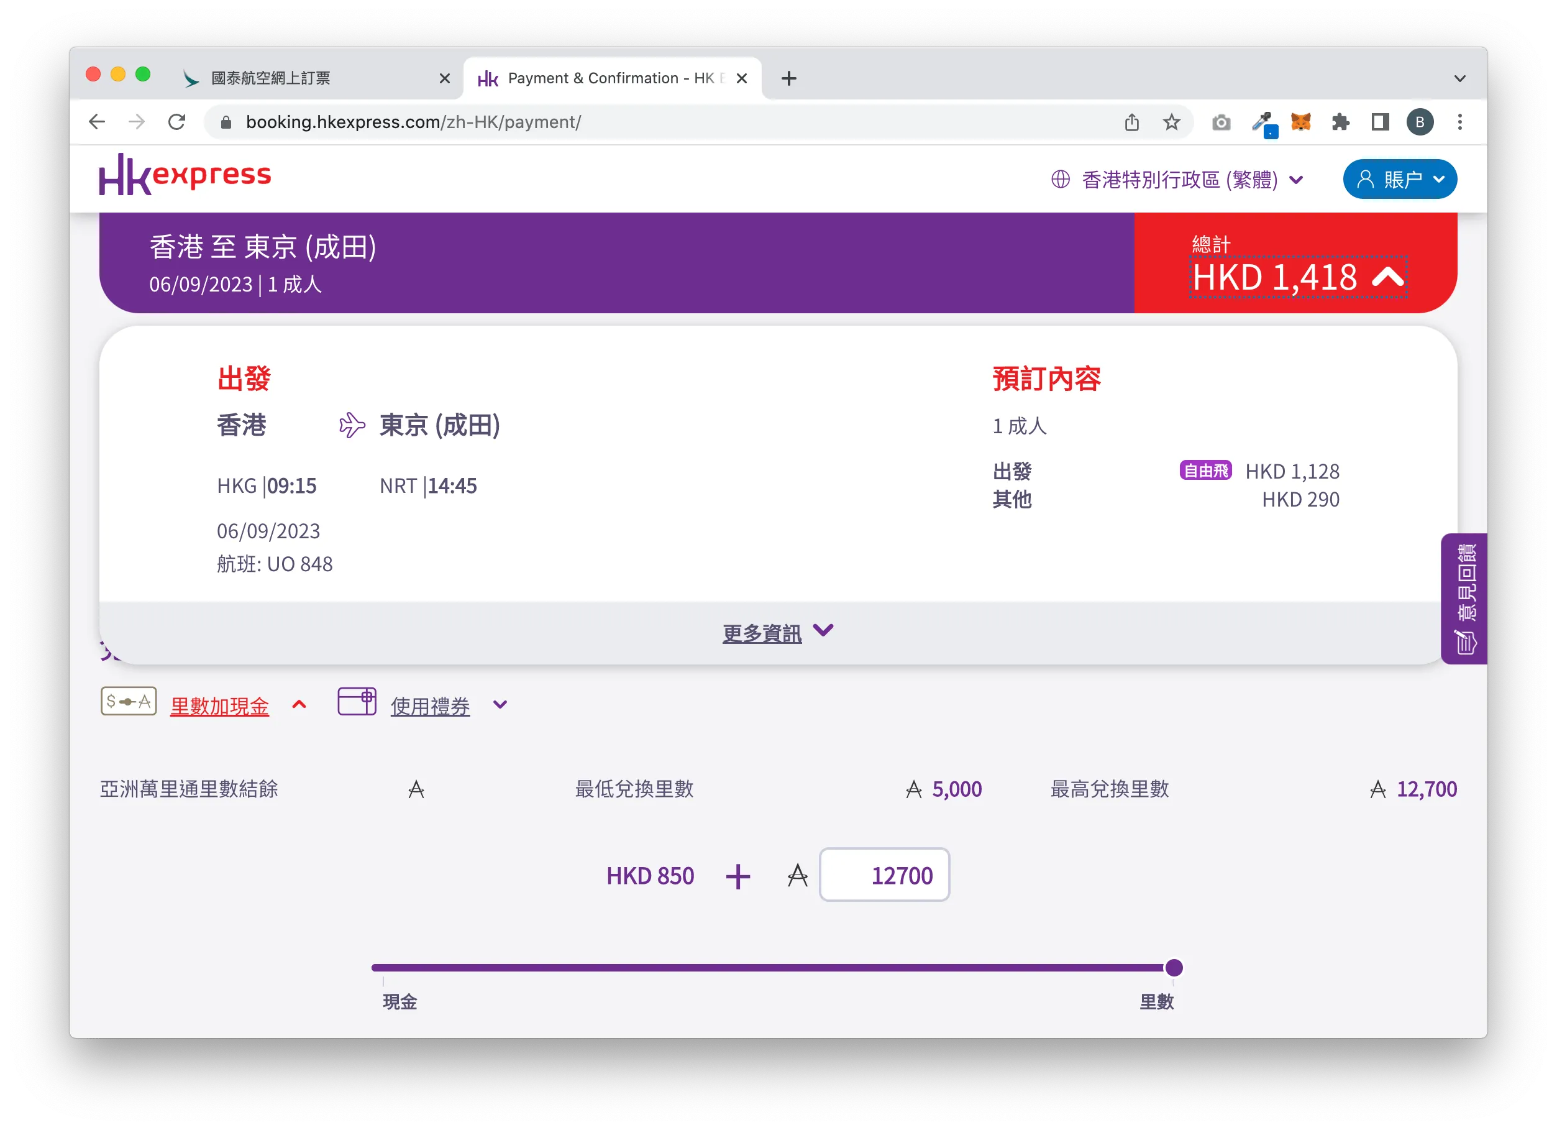1557x1130 pixels.
Task: Click the address bar URL
Action: [413, 122]
